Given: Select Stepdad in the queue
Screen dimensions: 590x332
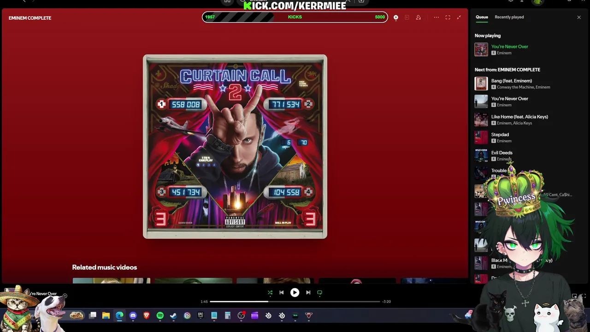Looking at the screenshot, I should (500, 135).
